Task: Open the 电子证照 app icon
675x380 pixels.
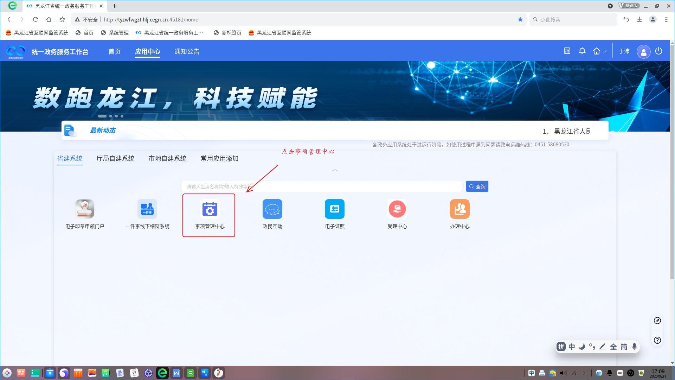Action: 335,209
